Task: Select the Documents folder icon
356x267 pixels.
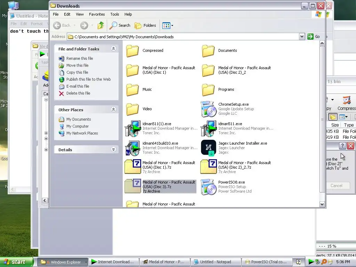Action: (x=208, y=51)
